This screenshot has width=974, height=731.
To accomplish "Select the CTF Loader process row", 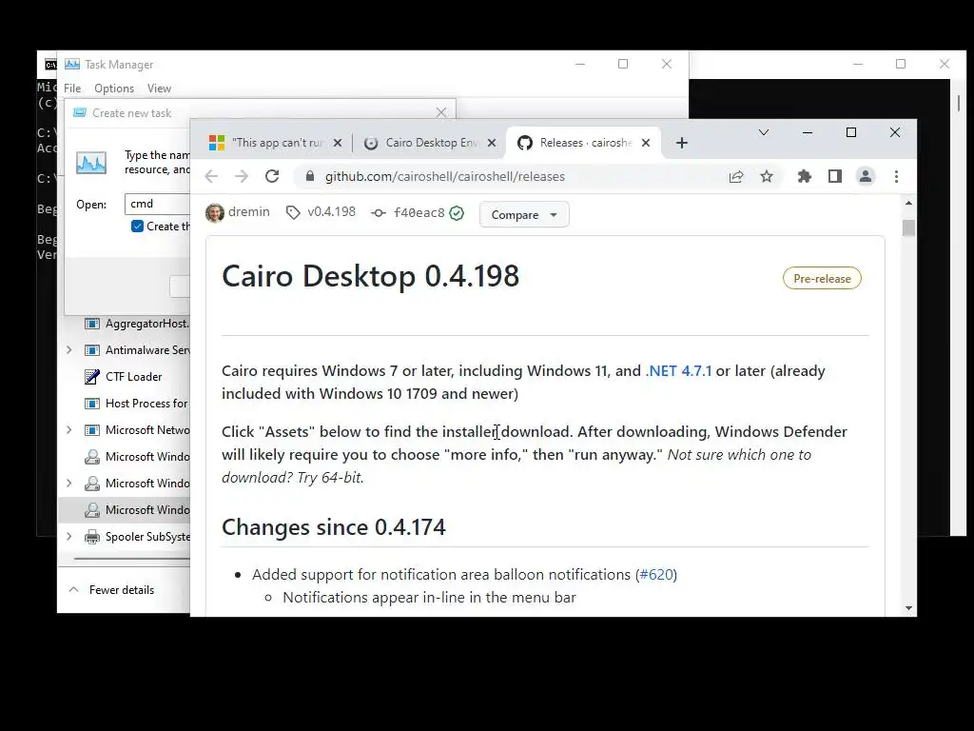I will pos(125,377).
